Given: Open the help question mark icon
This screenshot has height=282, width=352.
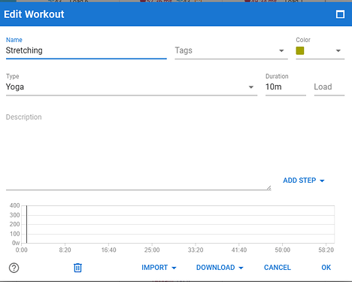Looking at the screenshot, I should click(x=14, y=268).
